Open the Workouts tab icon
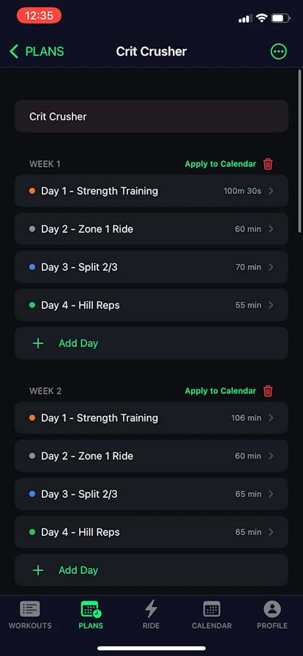The height and width of the screenshot is (656, 303). point(30,609)
